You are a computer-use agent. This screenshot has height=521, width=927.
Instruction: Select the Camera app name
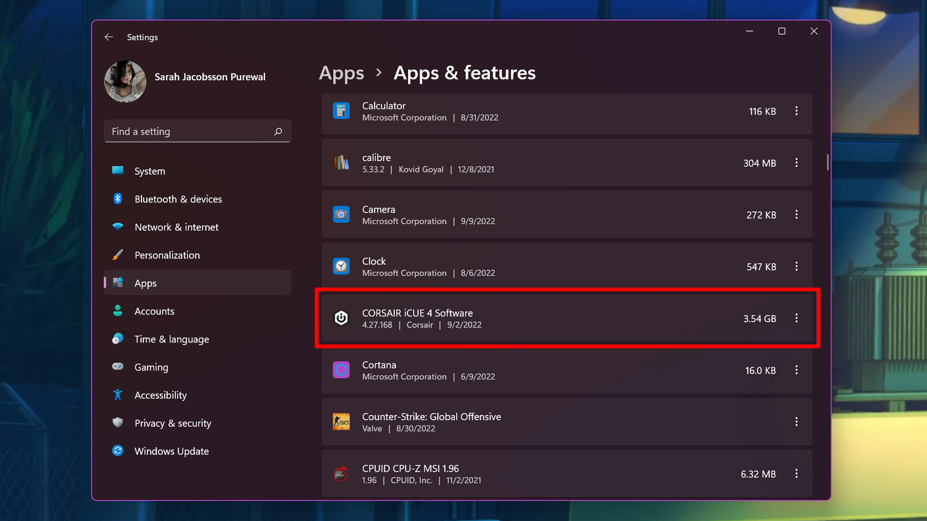pyautogui.click(x=379, y=209)
